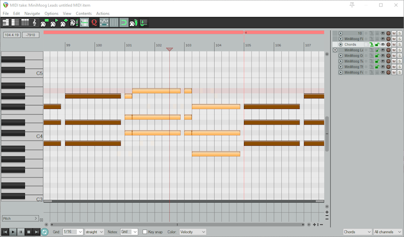Collapse the MiniMoog Leads folder track
This screenshot has width=404, height=237.
coord(335,50)
